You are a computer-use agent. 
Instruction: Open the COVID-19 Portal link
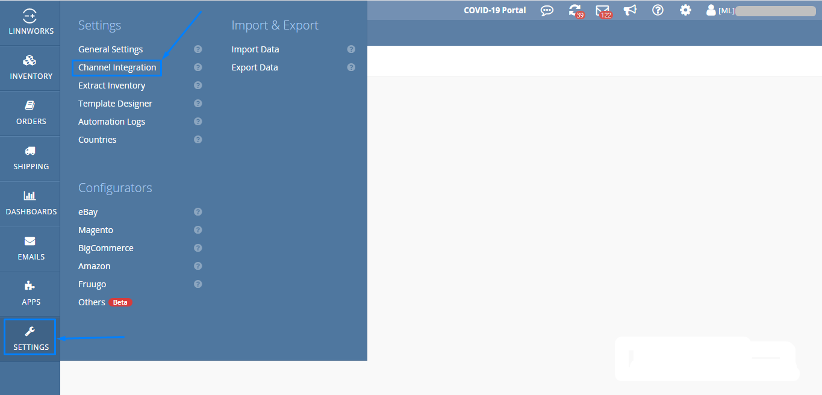[x=495, y=10]
